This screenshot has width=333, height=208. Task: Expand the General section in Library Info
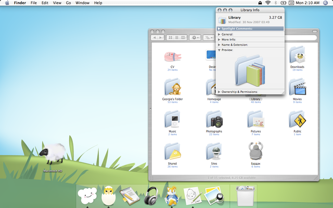pyautogui.click(x=220, y=34)
